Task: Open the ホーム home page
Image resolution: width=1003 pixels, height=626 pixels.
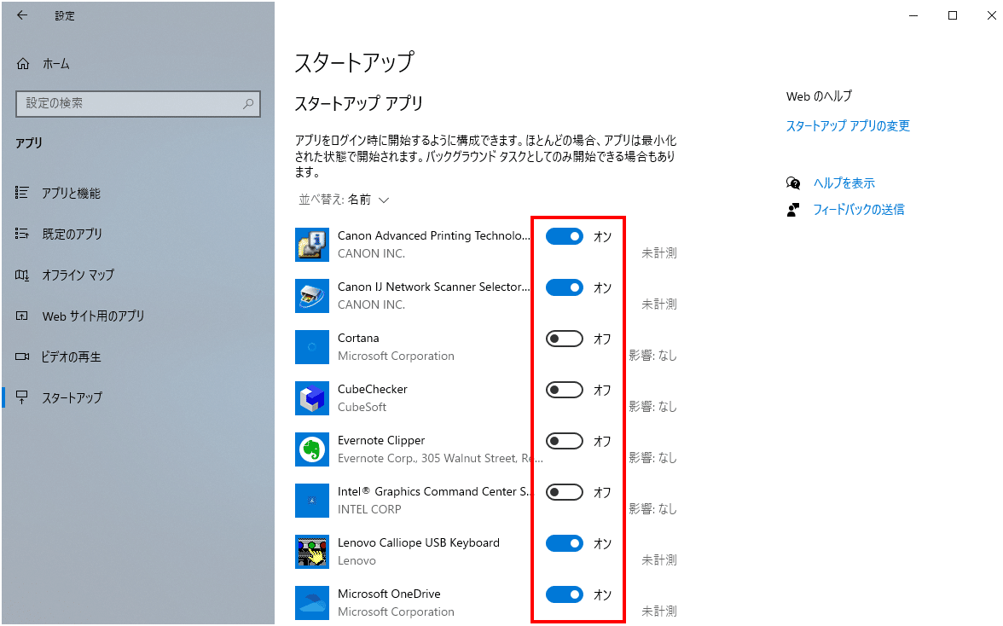Action: [x=56, y=64]
